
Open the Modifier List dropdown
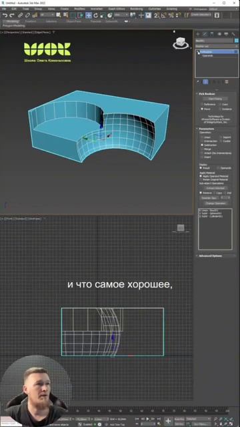[x=217, y=46]
